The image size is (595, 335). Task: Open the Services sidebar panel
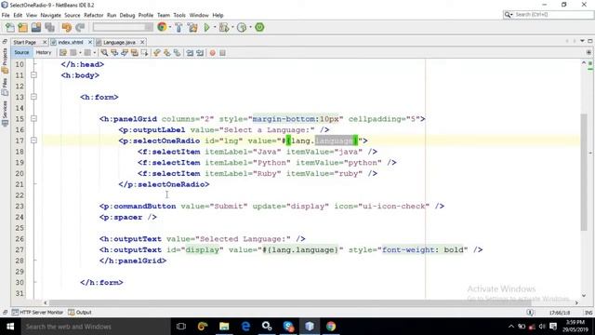click(5, 114)
